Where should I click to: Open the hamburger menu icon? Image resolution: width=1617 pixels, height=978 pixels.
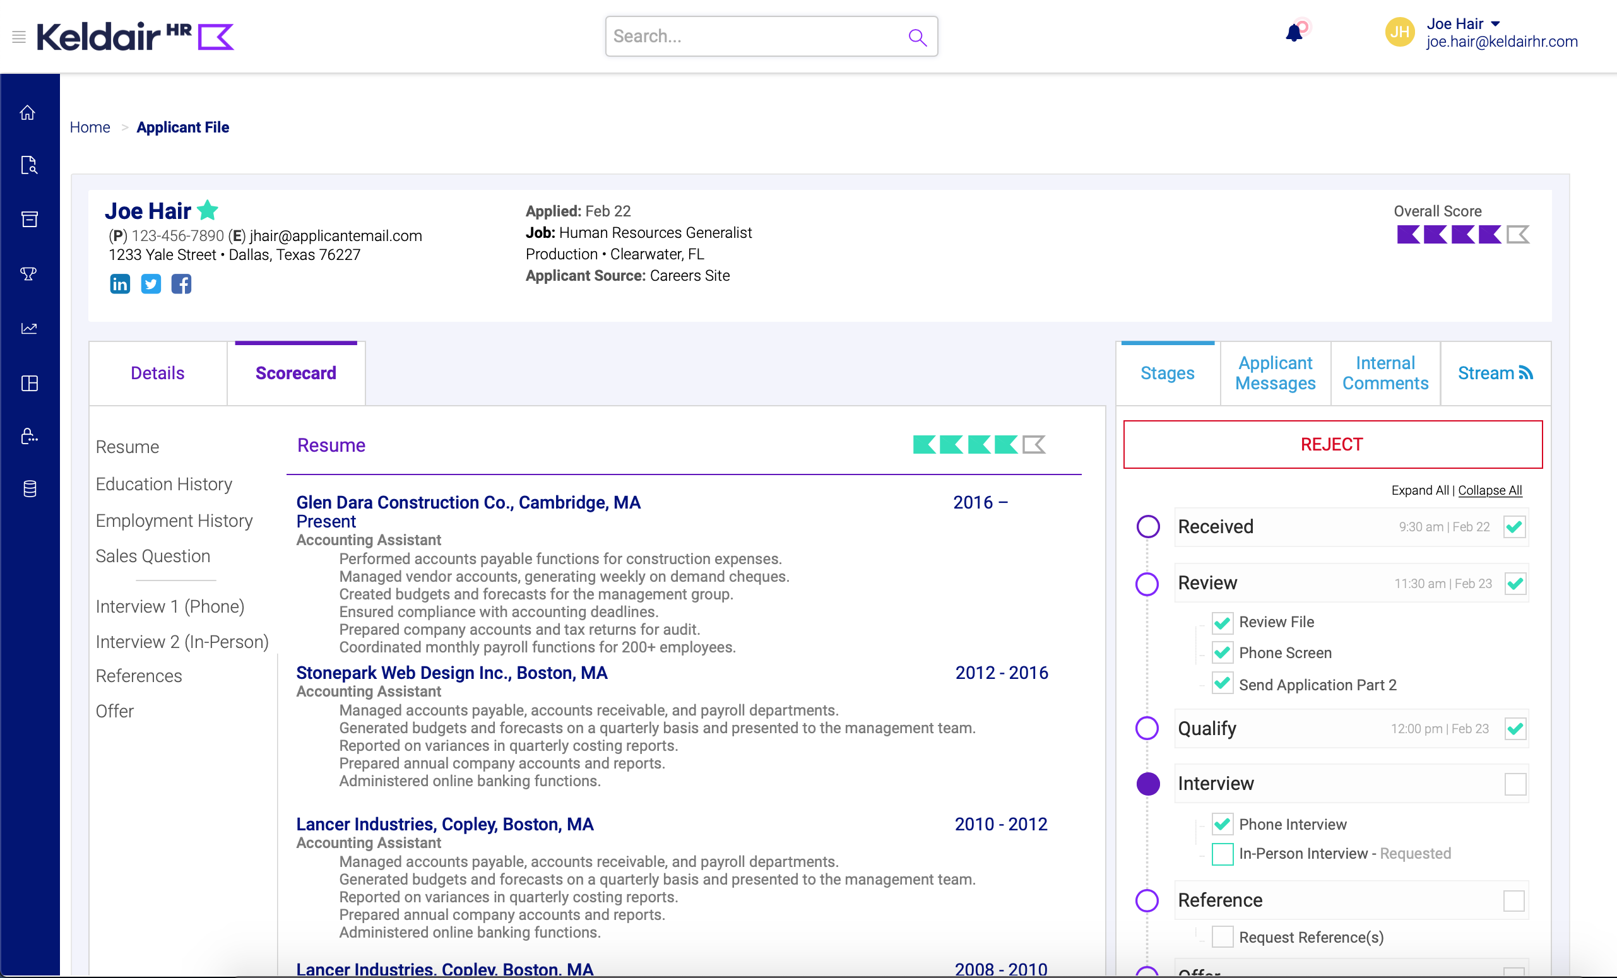[x=19, y=37]
